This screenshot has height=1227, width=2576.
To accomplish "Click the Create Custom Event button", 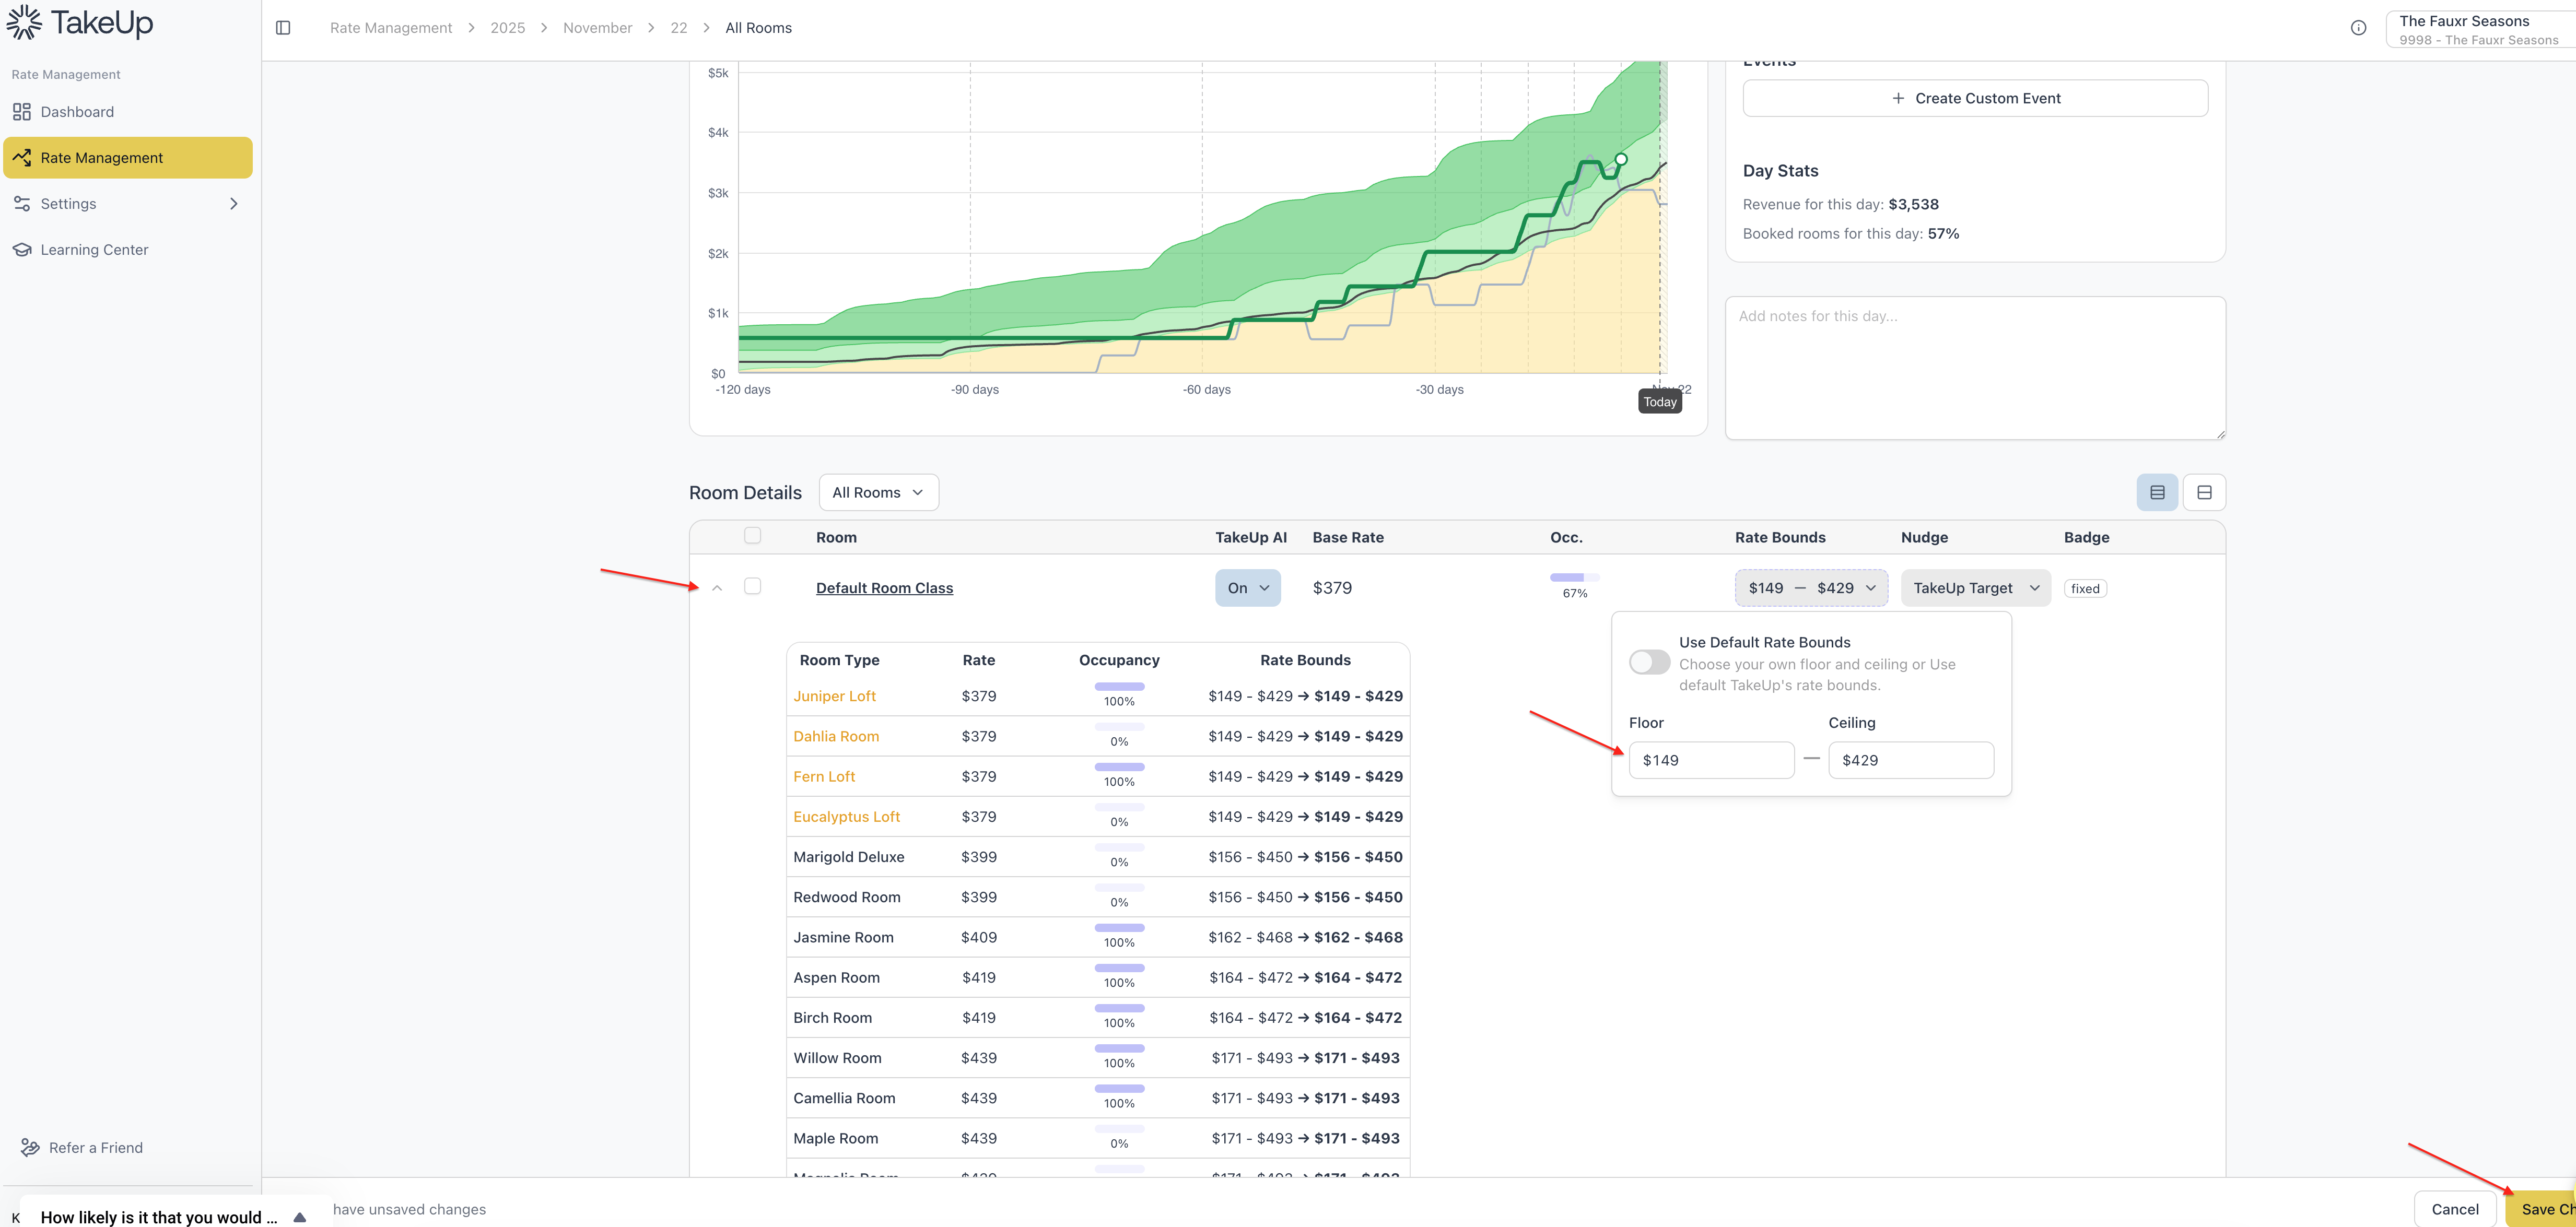I will click(1975, 98).
